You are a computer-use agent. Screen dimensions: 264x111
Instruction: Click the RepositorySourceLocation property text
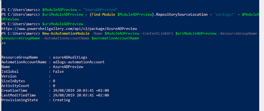[x=182, y=14]
